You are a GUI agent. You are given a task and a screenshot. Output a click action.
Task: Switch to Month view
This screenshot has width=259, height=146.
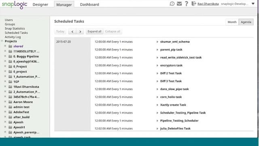point(232,22)
